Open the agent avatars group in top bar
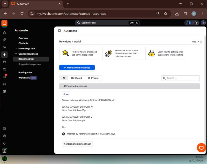207x164 pixels. point(188,23)
